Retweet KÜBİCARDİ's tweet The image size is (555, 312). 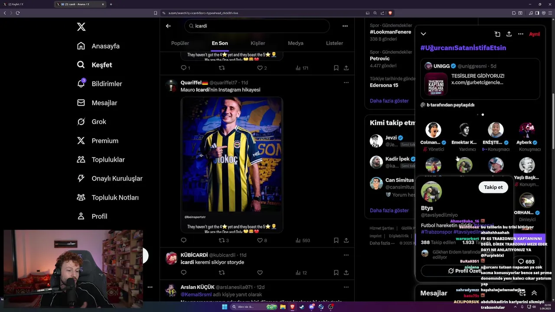tap(222, 273)
